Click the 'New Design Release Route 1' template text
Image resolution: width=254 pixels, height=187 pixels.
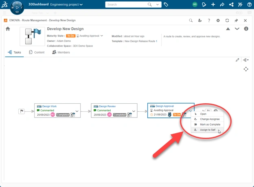(x=141, y=41)
